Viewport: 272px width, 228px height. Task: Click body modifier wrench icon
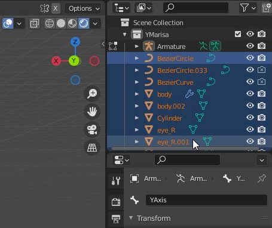190,94
